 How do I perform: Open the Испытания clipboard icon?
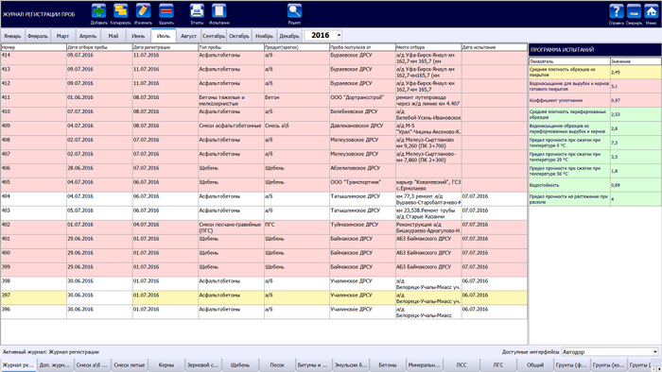[218, 11]
